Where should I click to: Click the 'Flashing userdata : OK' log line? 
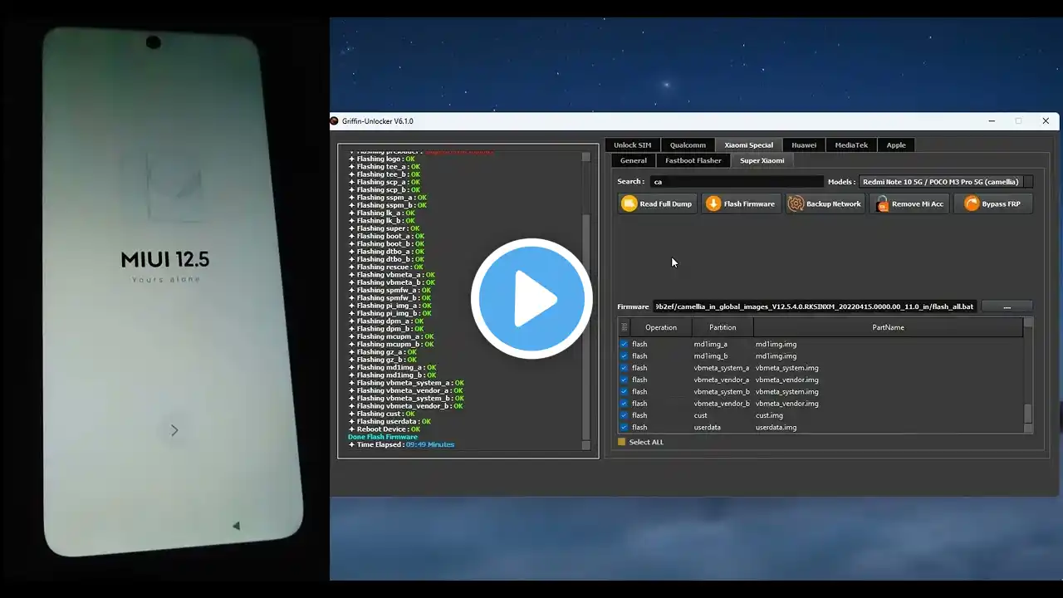(x=390, y=421)
